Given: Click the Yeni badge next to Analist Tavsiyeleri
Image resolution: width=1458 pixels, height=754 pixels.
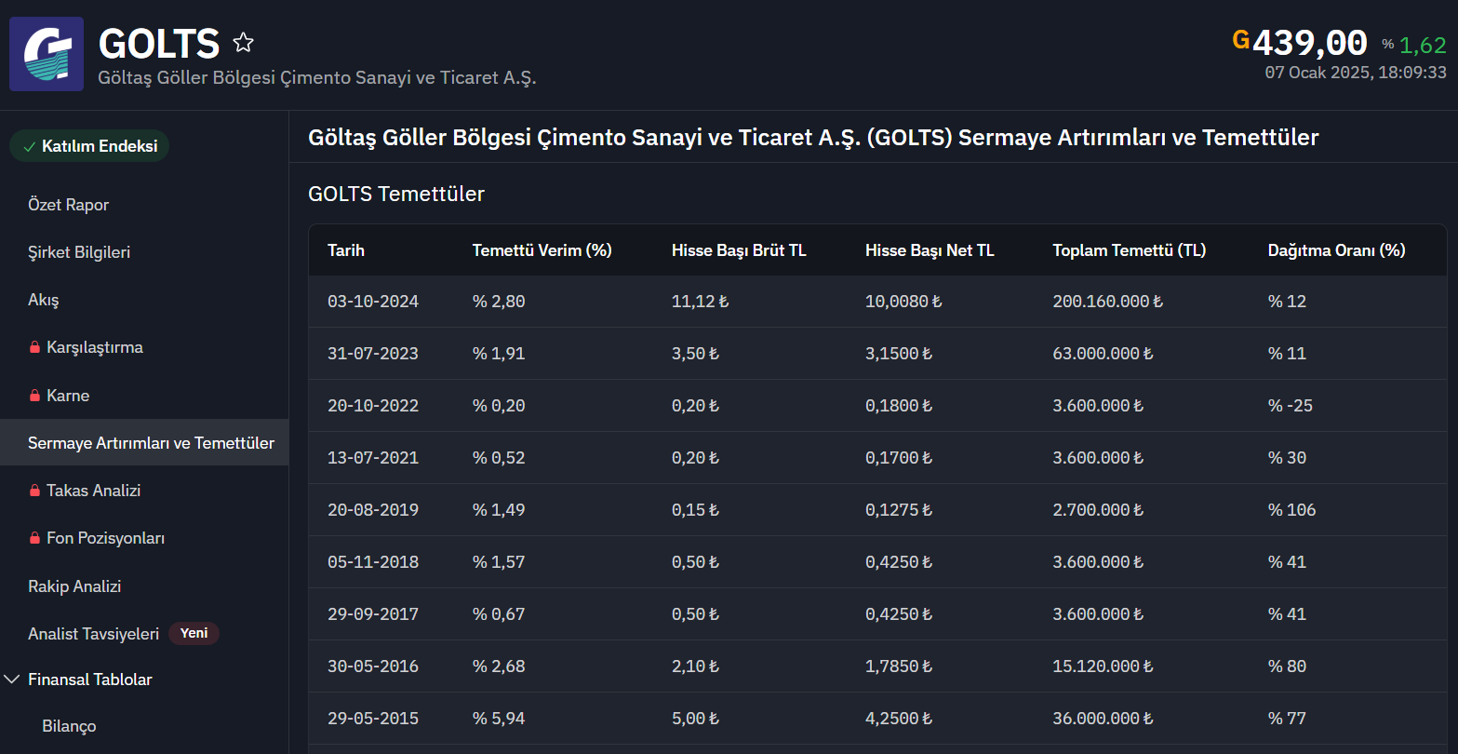Looking at the screenshot, I should coord(194,633).
